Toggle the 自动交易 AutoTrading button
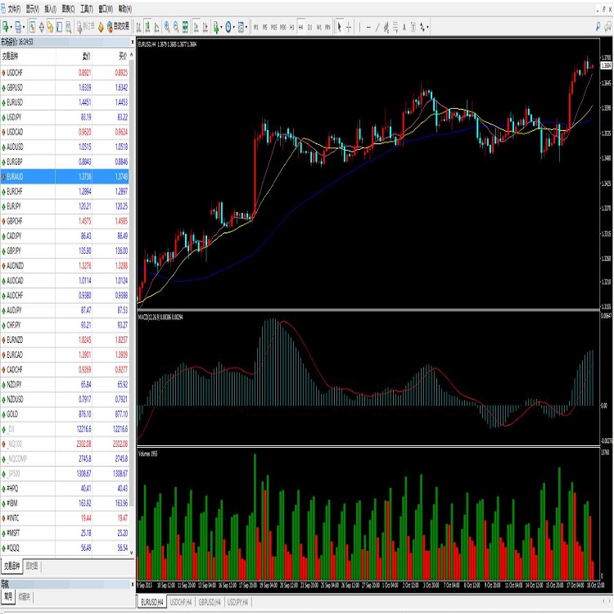The height and width of the screenshot is (614, 614). tap(118, 27)
